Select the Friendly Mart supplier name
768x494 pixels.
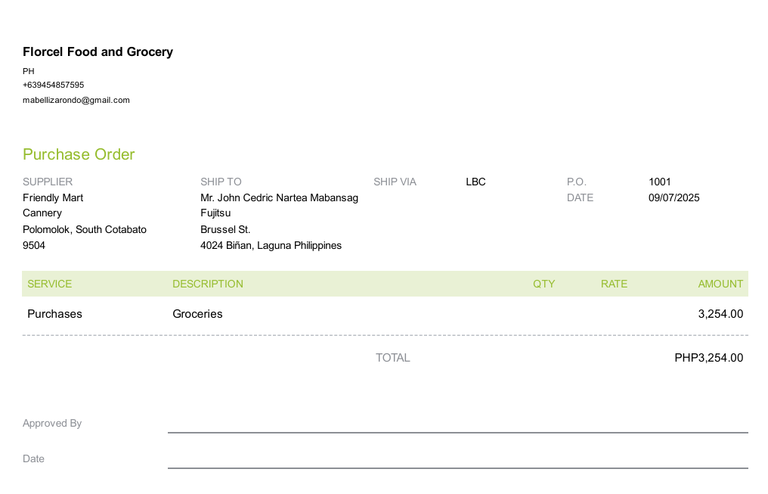coord(53,197)
